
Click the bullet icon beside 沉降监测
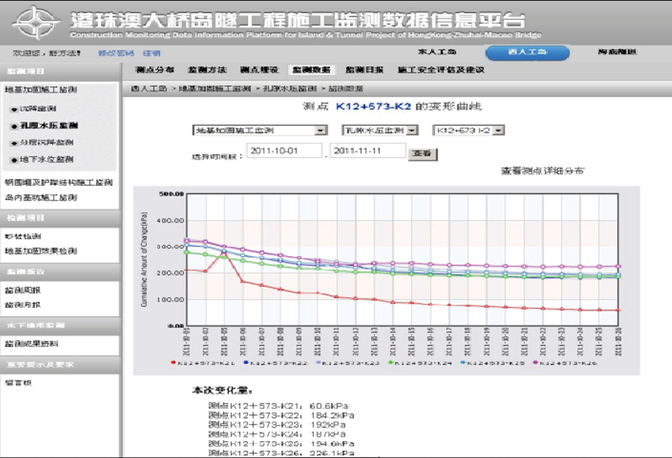[x=15, y=109]
